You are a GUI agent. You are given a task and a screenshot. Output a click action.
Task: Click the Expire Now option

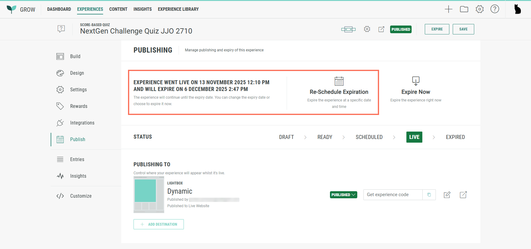416,89
